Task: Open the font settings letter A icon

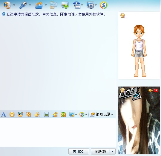Action: click(x=4, y=114)
